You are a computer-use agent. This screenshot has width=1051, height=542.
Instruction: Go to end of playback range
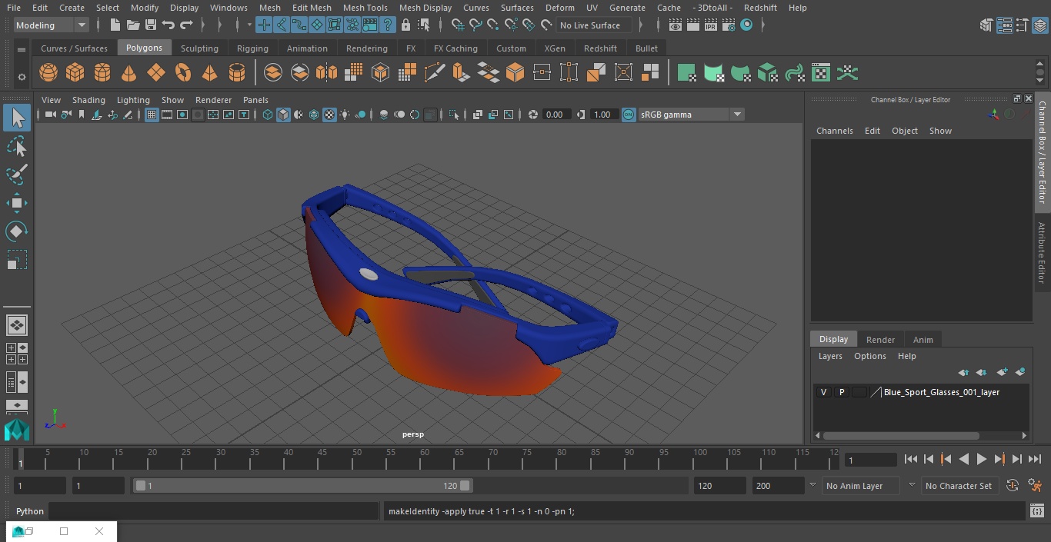(x=1034, y=459)
